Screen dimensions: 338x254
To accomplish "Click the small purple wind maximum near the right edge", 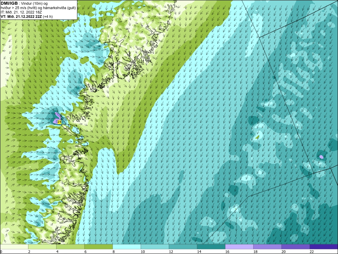I will tap(321, 157).
